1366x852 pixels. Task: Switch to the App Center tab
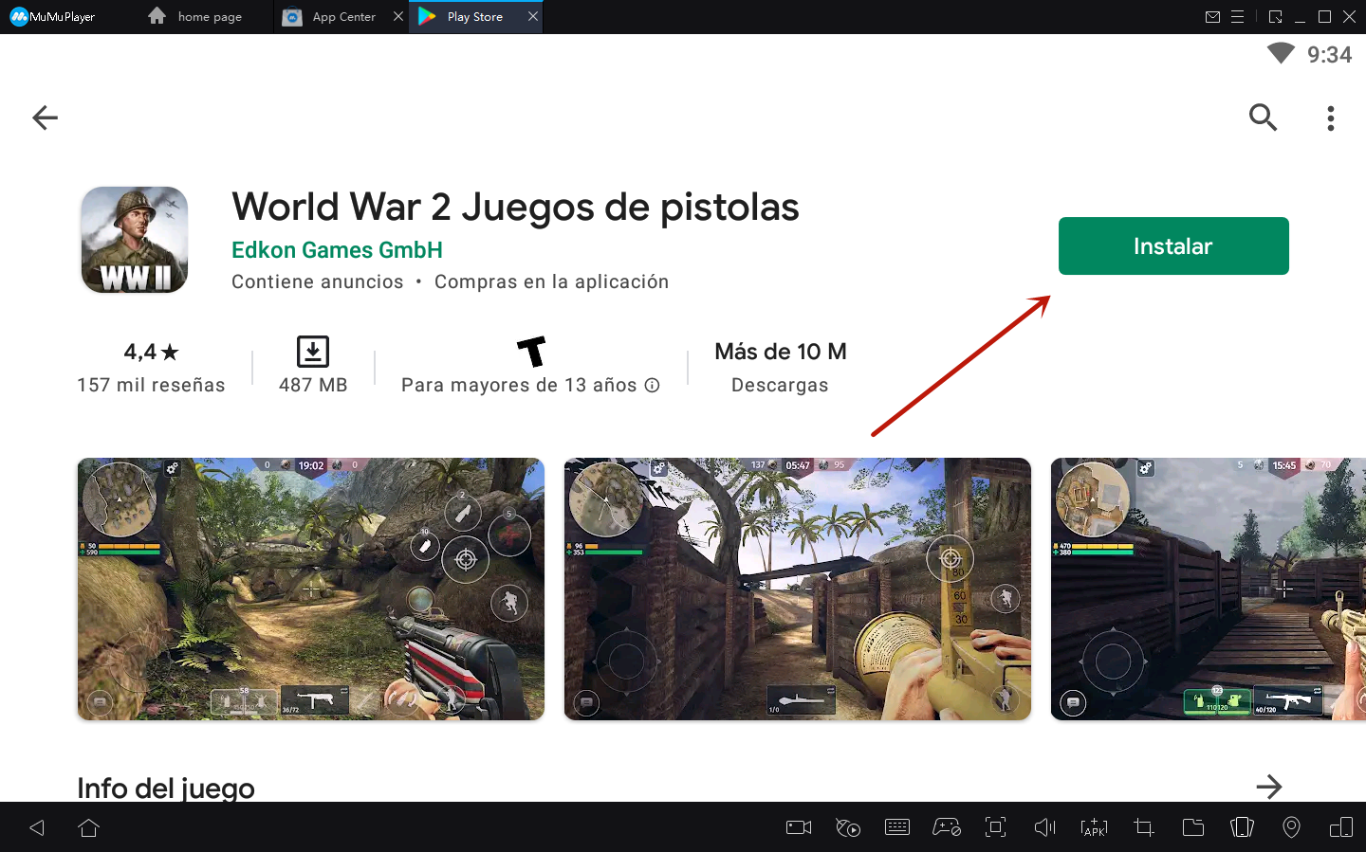pyautogui.click(x=331, y=17)
